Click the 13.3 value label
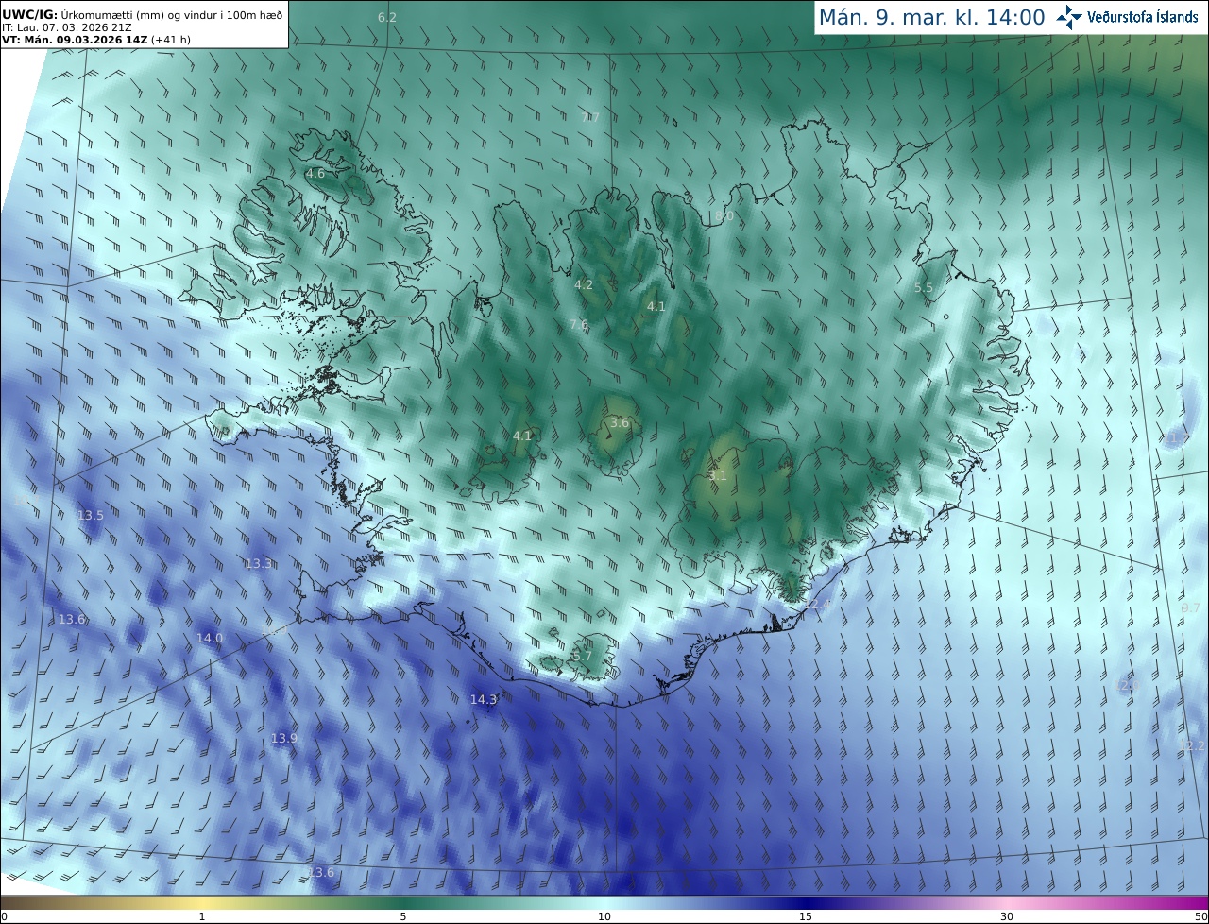1209x924 pixels. coord(259,564)
